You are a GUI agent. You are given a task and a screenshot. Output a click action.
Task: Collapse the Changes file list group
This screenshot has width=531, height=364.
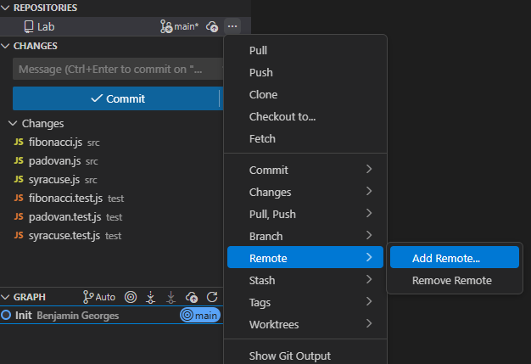[12, 124]
